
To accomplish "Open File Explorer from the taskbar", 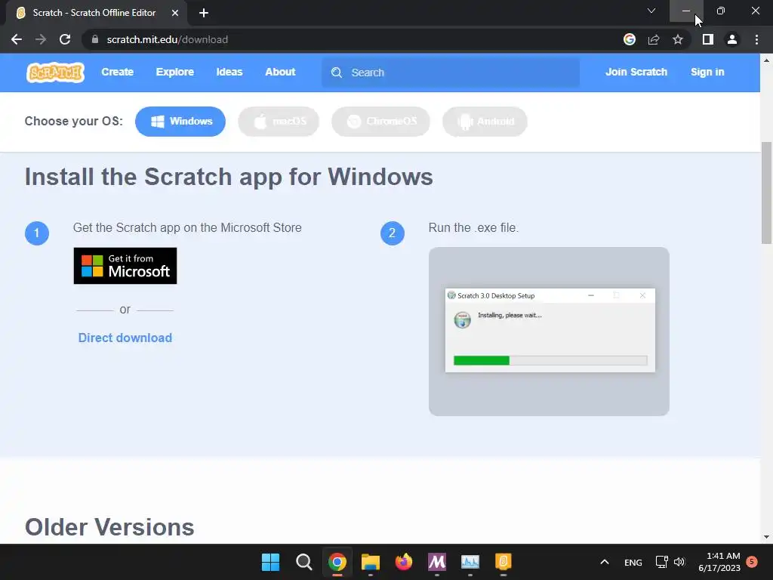I will (370, 562).
